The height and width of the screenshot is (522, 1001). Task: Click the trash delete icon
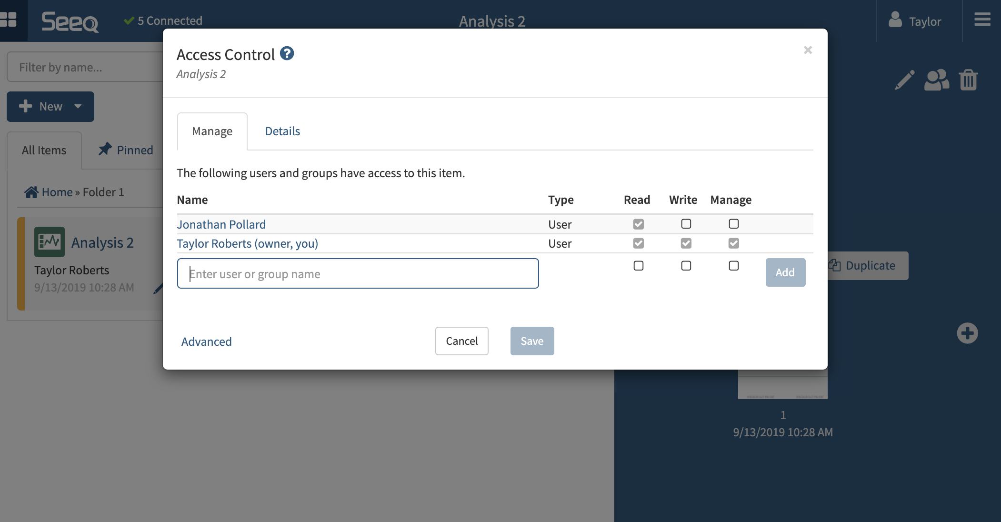[968, 80]
